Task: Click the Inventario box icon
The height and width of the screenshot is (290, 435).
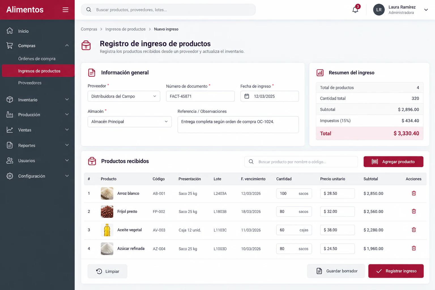Action: pos(10,99)
